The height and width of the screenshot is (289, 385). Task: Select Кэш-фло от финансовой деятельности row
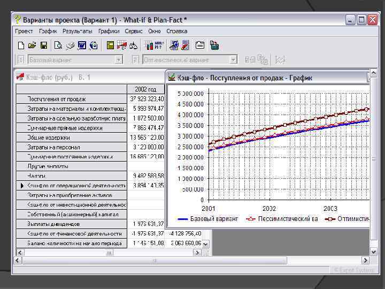click(72, 233)
